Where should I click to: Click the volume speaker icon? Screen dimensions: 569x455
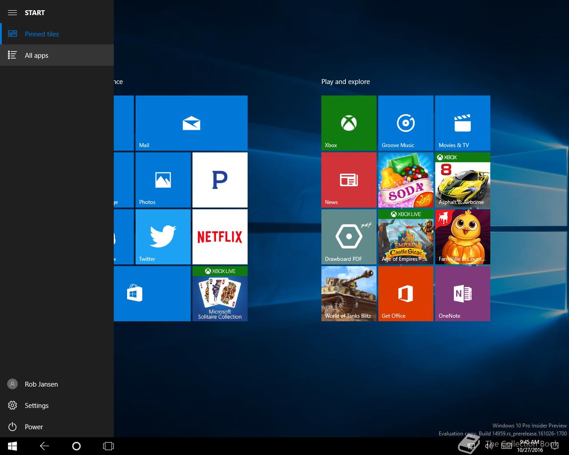489,446
